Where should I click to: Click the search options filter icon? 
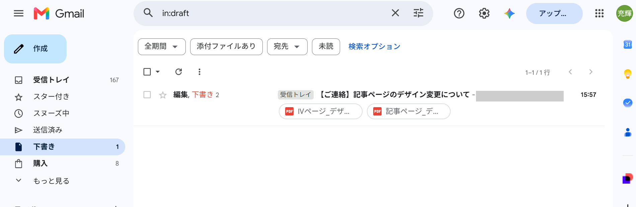[418, 13]
